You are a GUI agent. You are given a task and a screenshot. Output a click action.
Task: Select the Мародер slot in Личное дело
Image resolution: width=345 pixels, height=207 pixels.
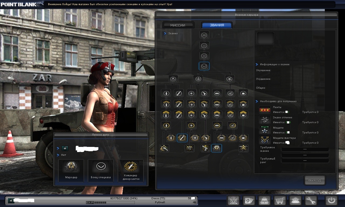click(x=71, y=170)
